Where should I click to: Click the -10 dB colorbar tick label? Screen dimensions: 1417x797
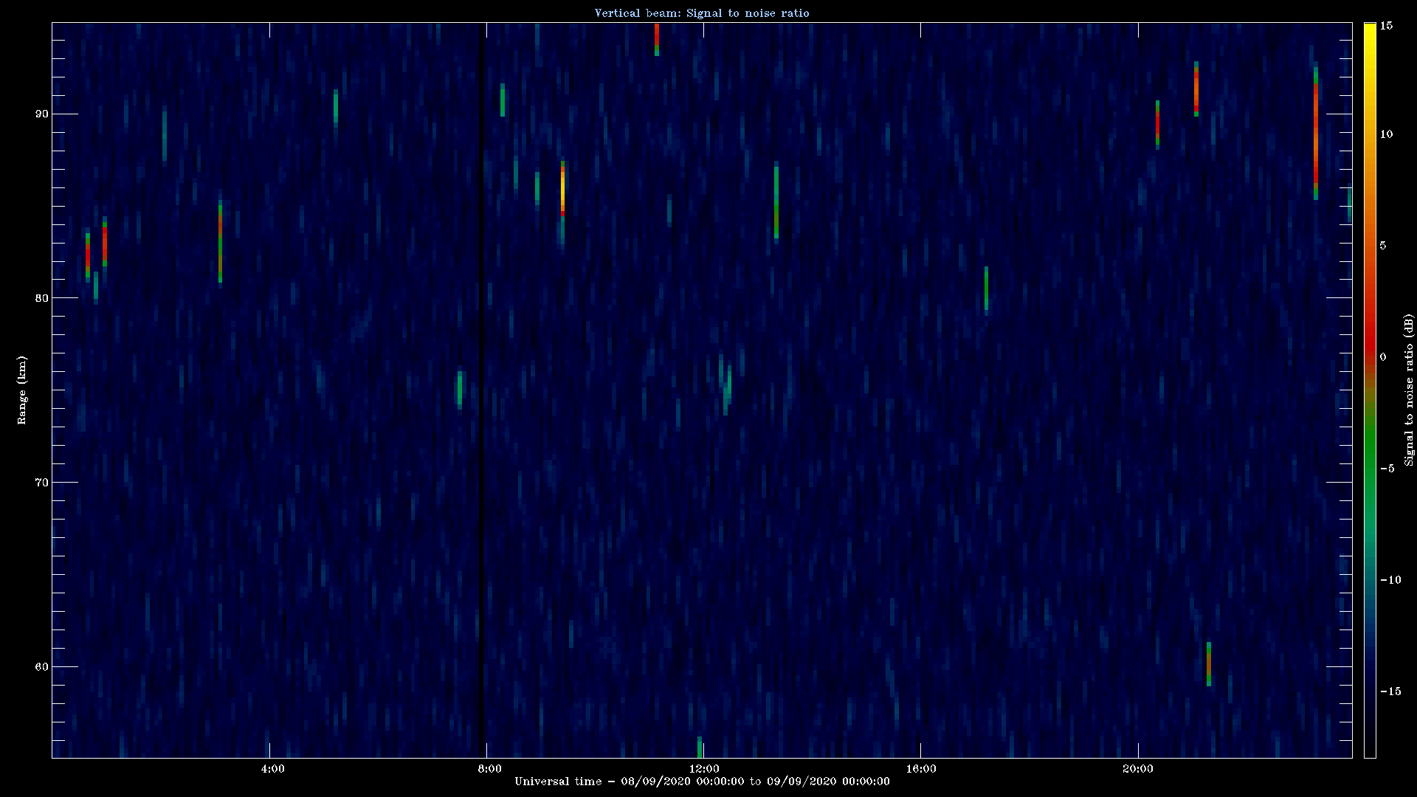coord(1390,580)
